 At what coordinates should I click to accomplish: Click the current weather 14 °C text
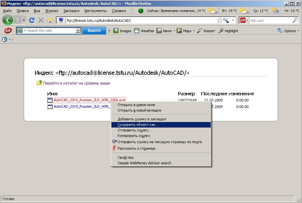176,11
